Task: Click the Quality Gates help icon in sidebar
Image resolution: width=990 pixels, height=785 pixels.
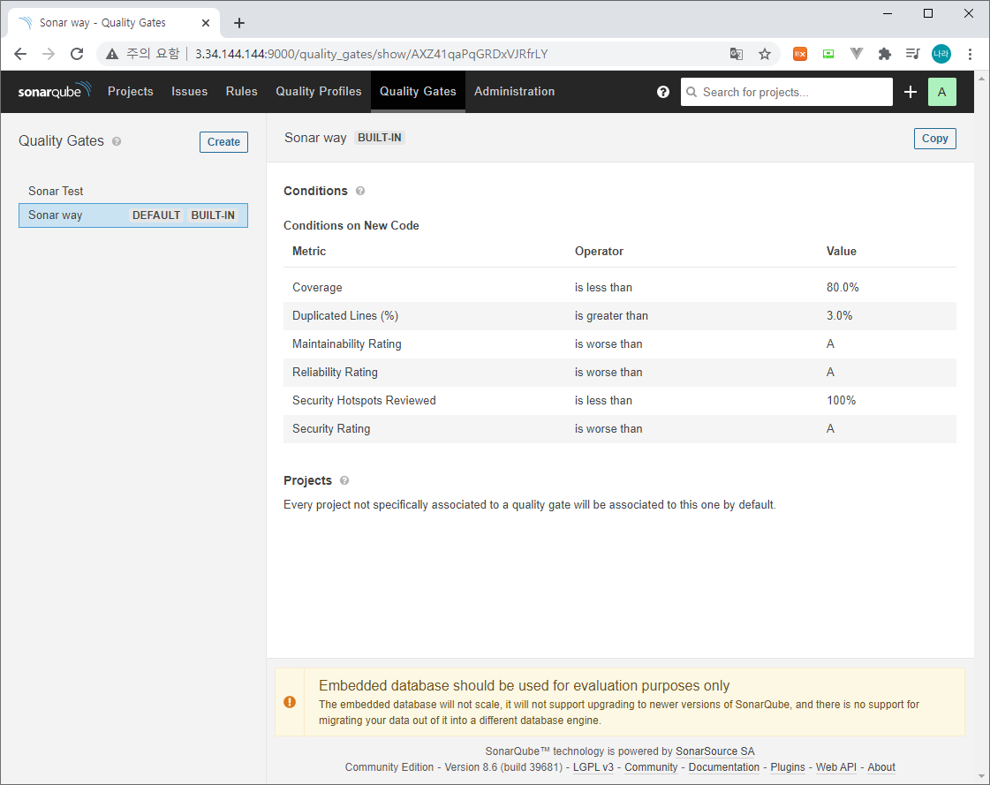Action: click(x=117, y=141)
